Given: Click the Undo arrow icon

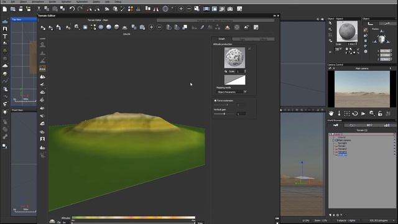Looking at the screenshot, I should 72,9.
